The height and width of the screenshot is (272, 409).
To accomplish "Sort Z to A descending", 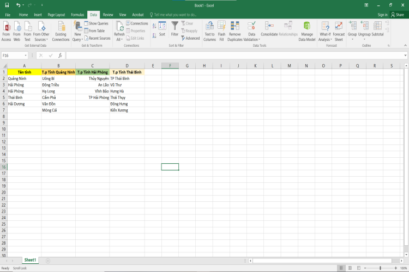I will pos(154,35).
